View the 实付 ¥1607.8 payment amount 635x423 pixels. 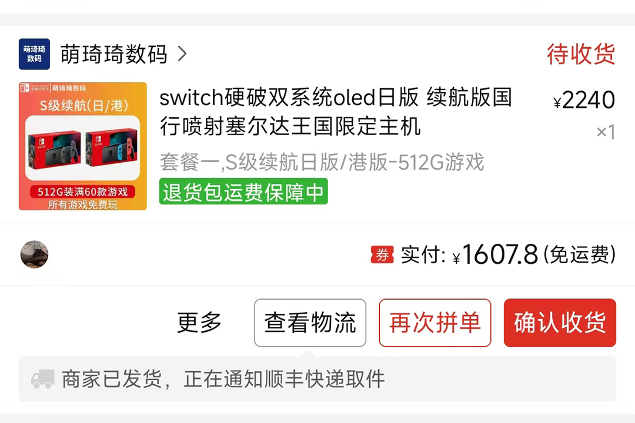(x=508, y=255)
